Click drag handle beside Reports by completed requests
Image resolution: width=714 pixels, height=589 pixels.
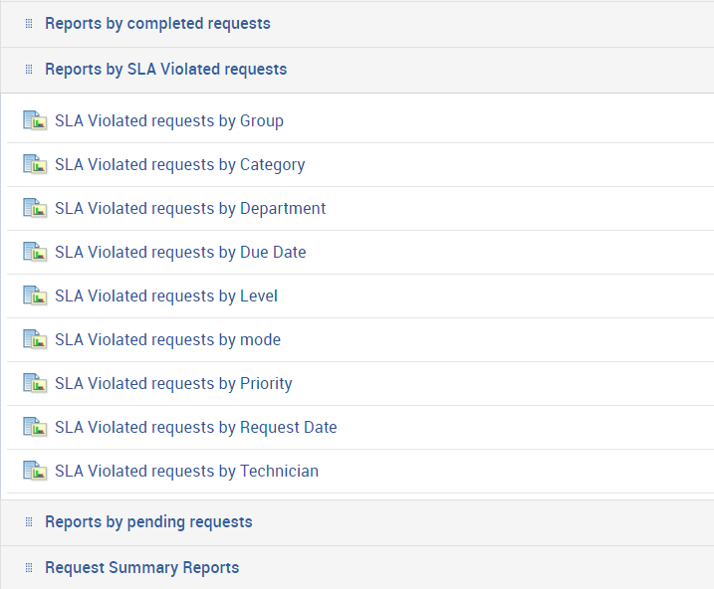(x=29, y=23)
